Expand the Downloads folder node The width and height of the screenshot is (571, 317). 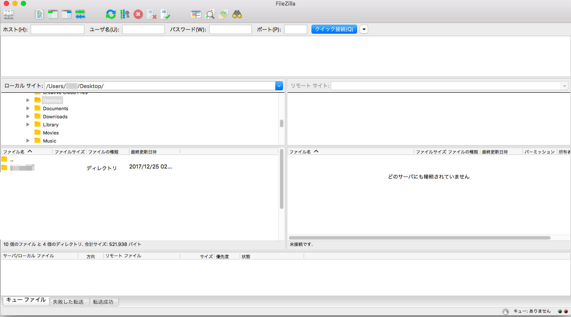pyautogui.click(x=28, y=117)
